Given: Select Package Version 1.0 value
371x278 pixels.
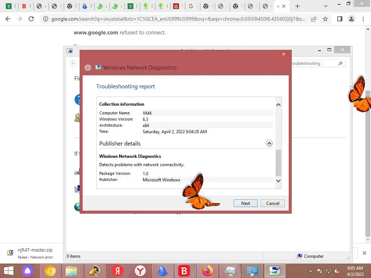Looking at the screenshot, I should 146,173.
